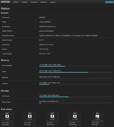This screenshot has height=127, width=114.
Task: Open the Status dropdown menu
Action: coord(16,2)
